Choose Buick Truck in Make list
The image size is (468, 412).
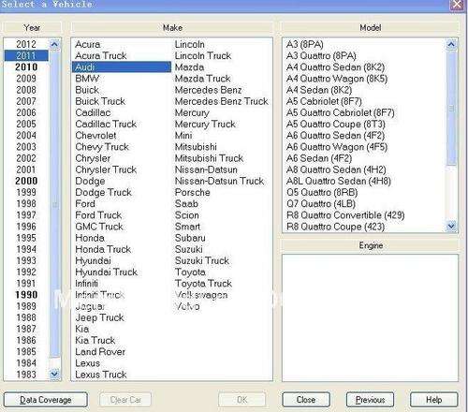(100, 101)
